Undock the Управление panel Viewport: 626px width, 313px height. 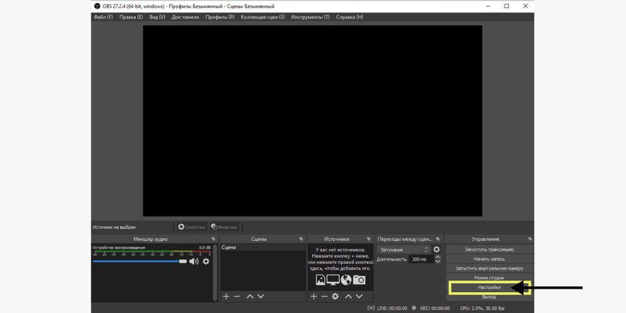pyautogui.click(x=530, y=239)
